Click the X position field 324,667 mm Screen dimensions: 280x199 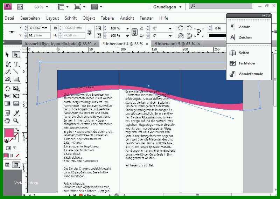(x=39, y=28)
